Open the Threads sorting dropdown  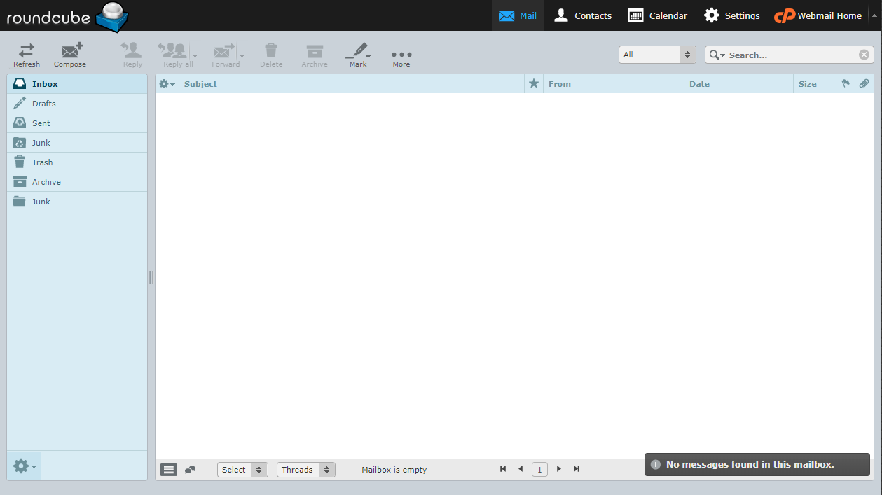point(305,469)
